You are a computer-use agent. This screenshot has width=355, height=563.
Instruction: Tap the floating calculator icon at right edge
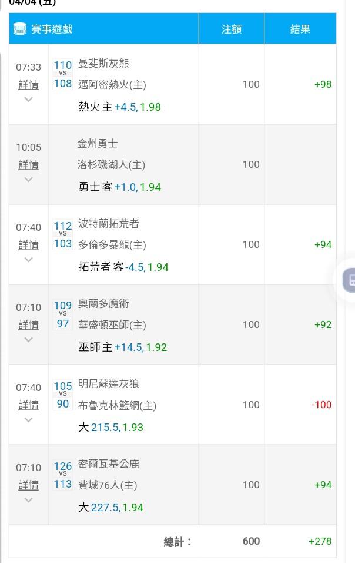[x=349, y=280]
